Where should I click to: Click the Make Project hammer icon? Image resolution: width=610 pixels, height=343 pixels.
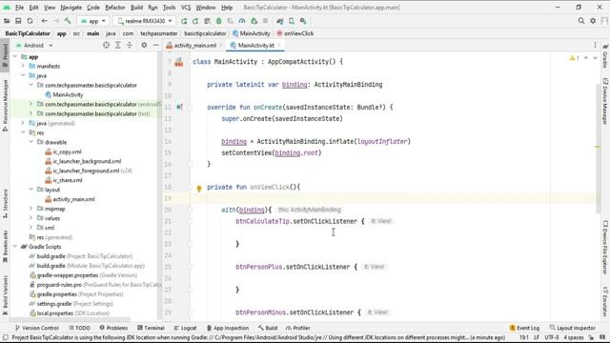pos(68,21)
